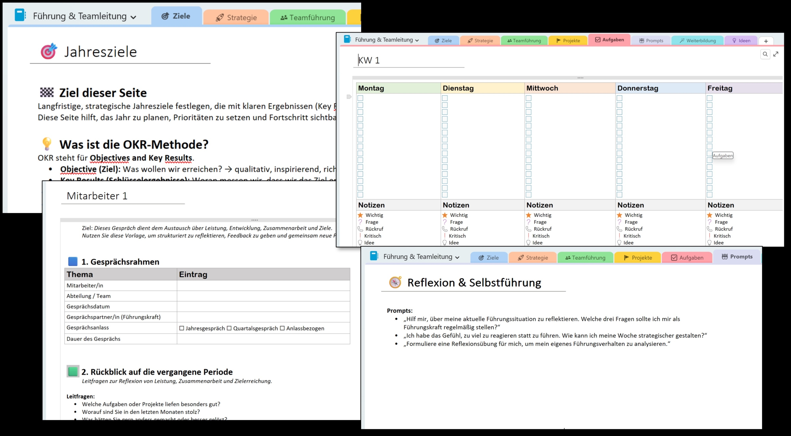The image size is (791, 436).
Task: Click the + button to add a section
Action: point(766,41)
